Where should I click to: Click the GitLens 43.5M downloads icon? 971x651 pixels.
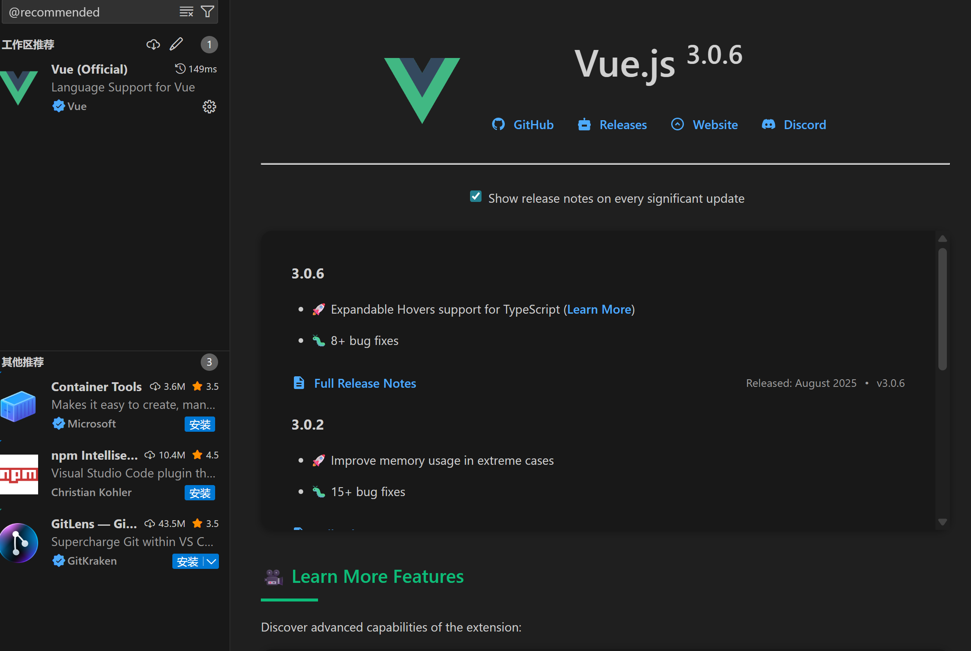(149, 524)
